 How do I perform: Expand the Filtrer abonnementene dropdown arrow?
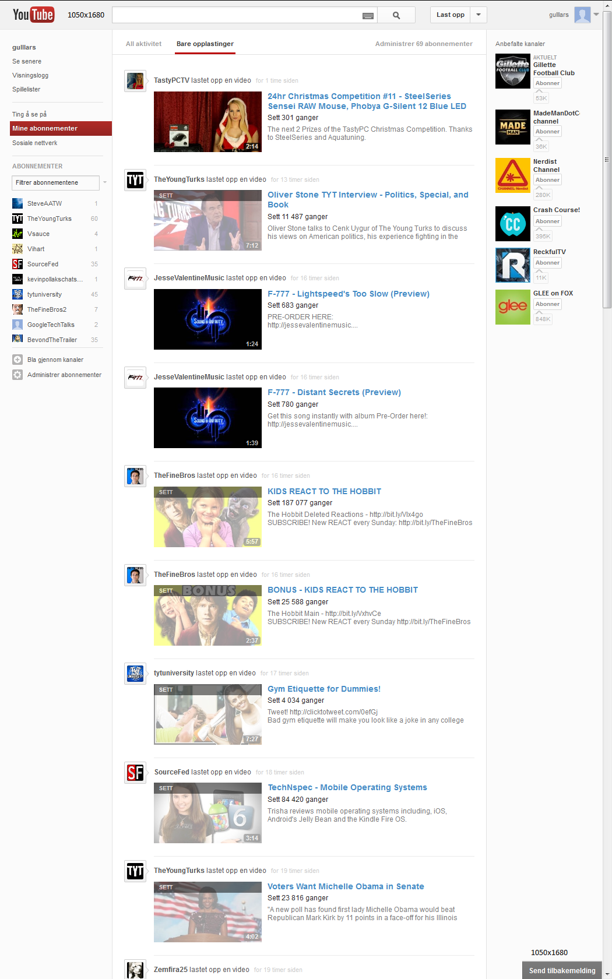pos(105,182)
